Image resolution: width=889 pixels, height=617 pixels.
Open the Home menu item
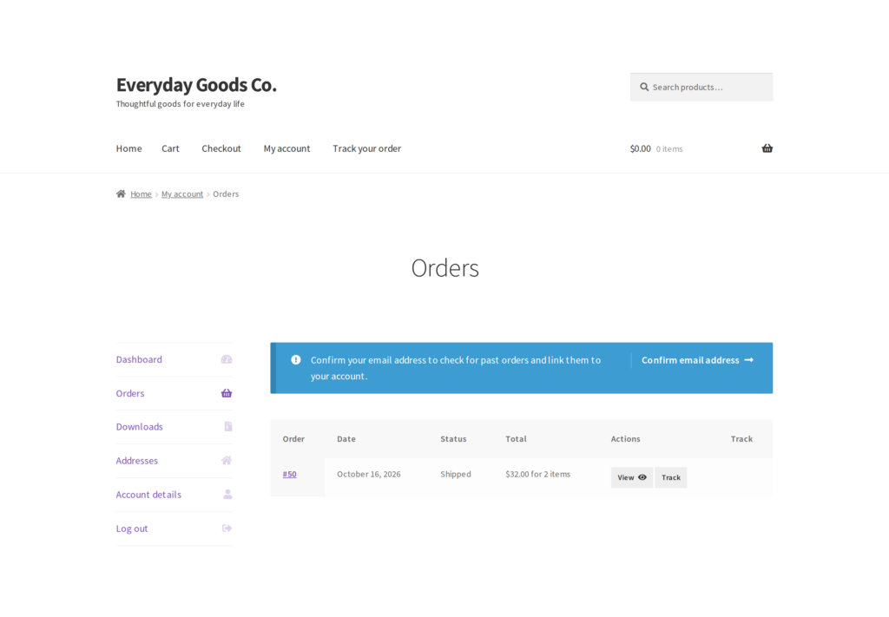(128, 148)
